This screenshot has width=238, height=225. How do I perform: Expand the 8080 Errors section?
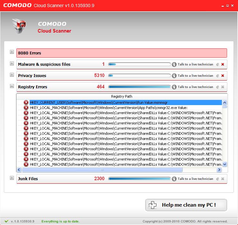[x=12, y=52]
